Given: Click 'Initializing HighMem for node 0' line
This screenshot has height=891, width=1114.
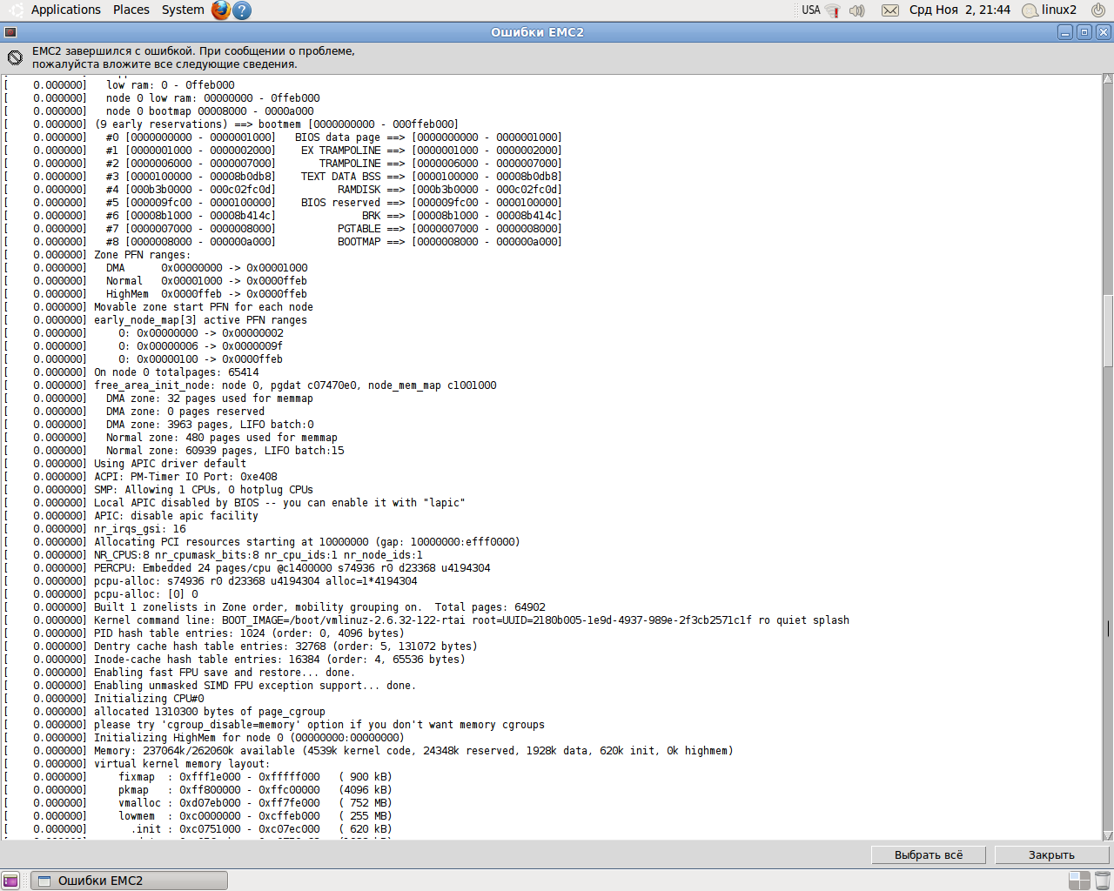Looking at the screenshot, I should (x=249, y=738).
